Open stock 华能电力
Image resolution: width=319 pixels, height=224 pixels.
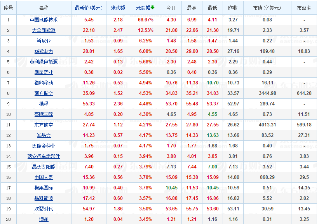tap(44, 51)
